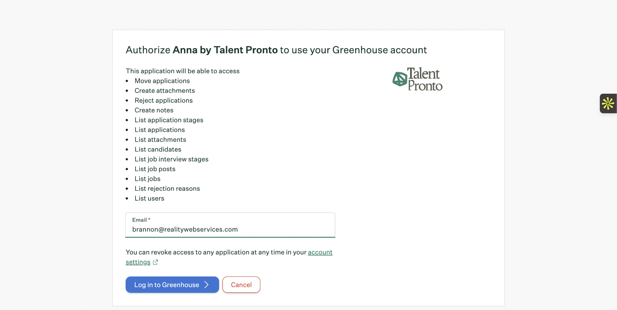Click the 'List users' permission item
Screen dimensions: 617x310
[x=149, y=198]
